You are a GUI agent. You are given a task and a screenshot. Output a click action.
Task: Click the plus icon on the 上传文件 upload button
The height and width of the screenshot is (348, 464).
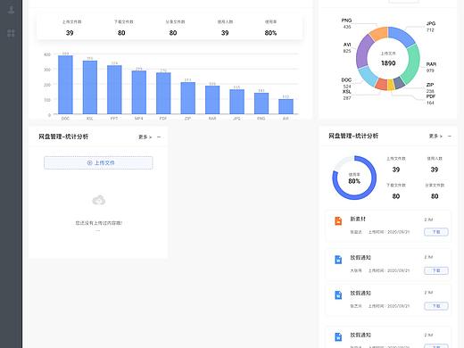pyautogui.click(x=89, y=162)
